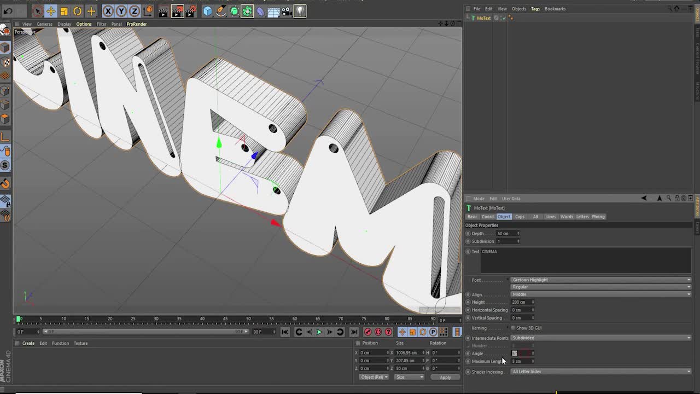The image size is (700, 394).
Task: Toggle Subdivision keyframe circle
Action: tap(468, 241)
